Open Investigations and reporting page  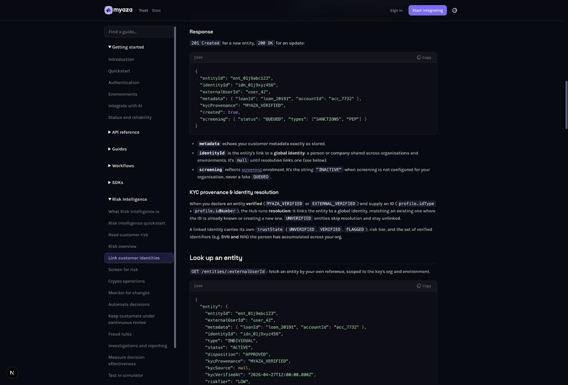pyautogui.click(x=138, y=346)
